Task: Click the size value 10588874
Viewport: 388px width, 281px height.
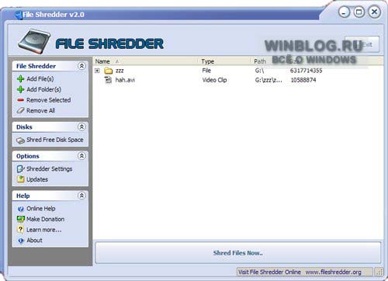Action: (x=303, y=80)
